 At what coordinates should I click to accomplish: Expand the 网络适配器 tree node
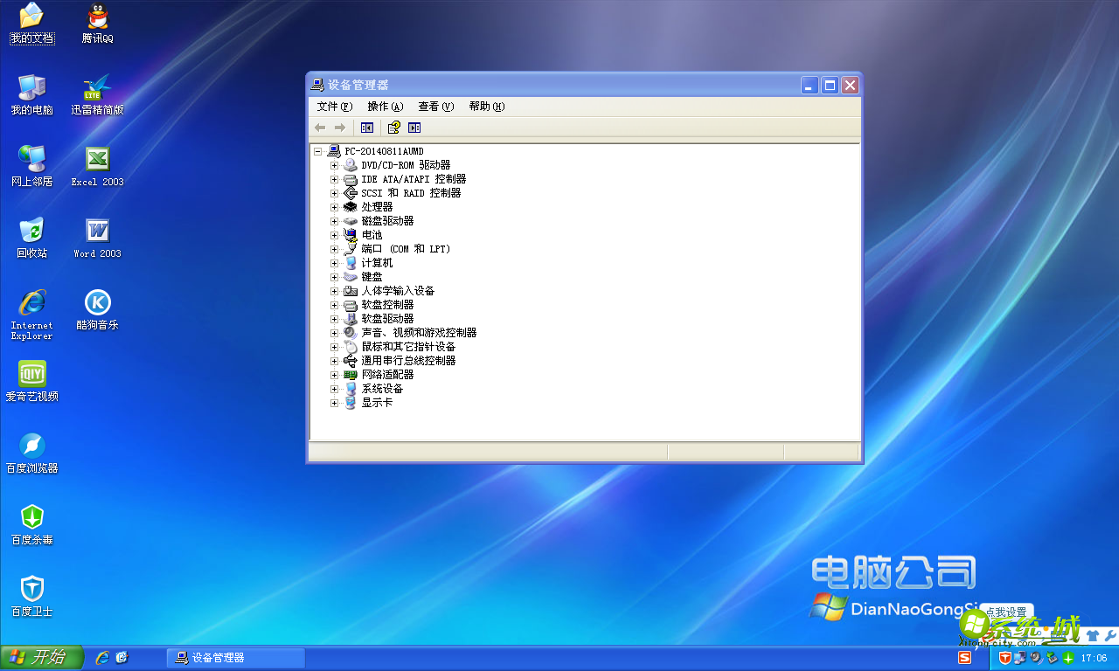334,374
